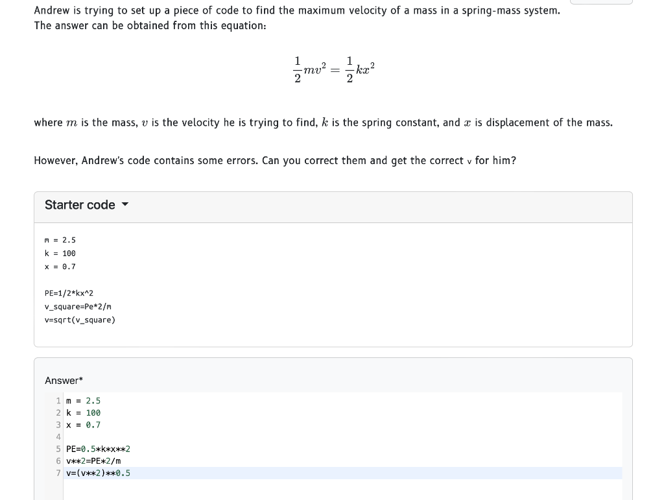Click the k = 100 line in Answer
The image size is (664, 500).
(x=83, y=412)
